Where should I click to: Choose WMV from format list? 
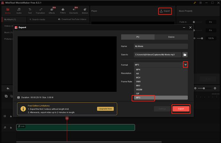pyautogui.click(x=161, y=82)
